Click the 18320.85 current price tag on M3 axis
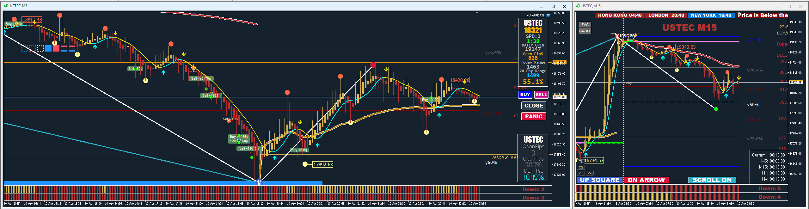Viewport: 809px width, 209px height. [x=559, y=97]
